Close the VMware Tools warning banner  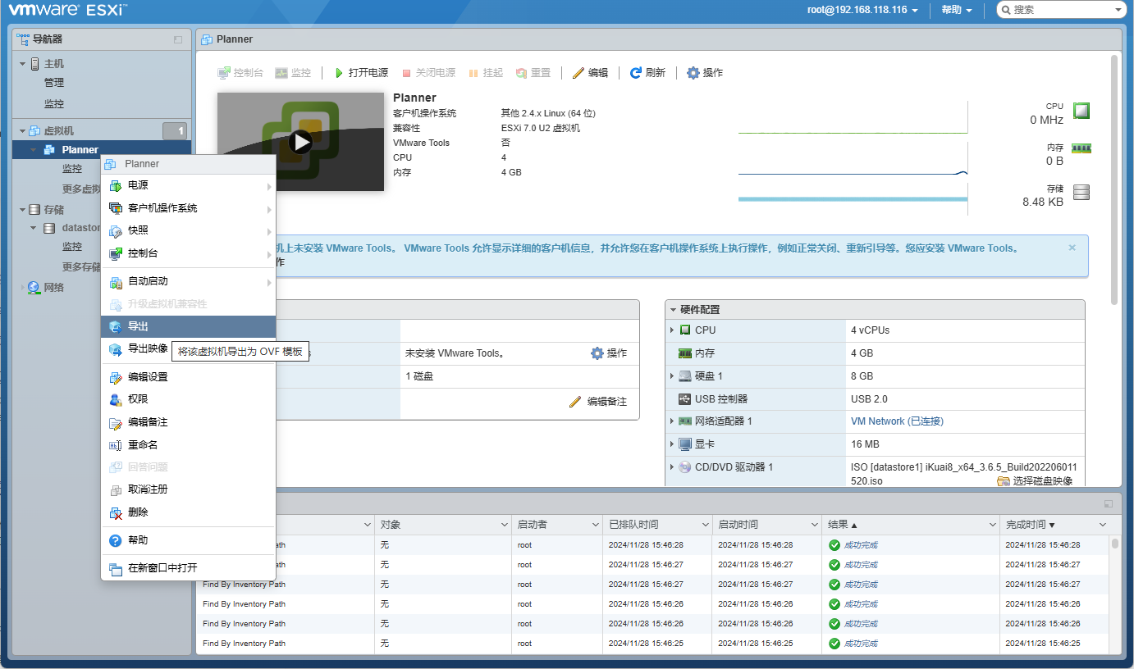(1072, 248)
